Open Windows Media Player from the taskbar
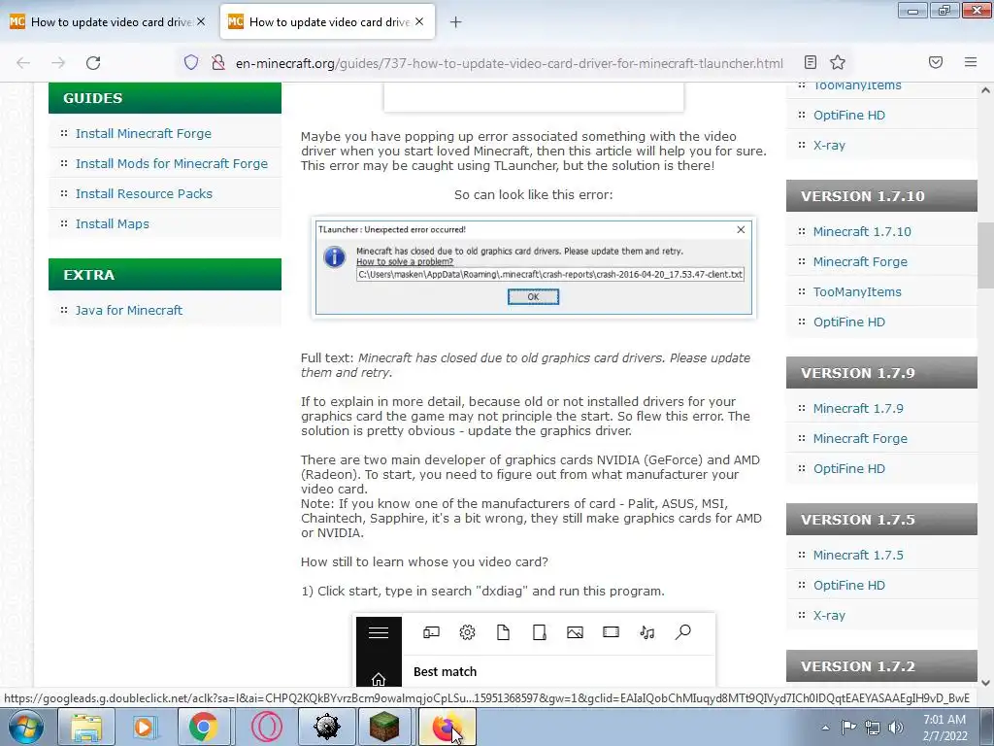 [145, 727]
